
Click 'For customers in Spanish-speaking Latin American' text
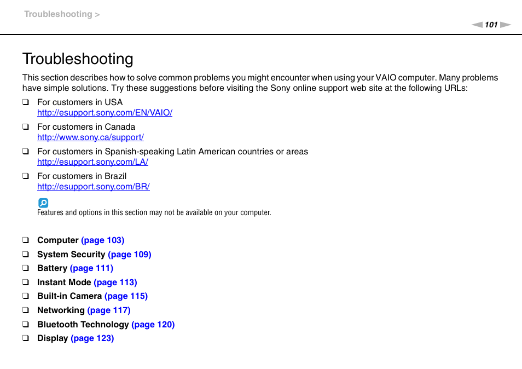[x=172, y=152]
